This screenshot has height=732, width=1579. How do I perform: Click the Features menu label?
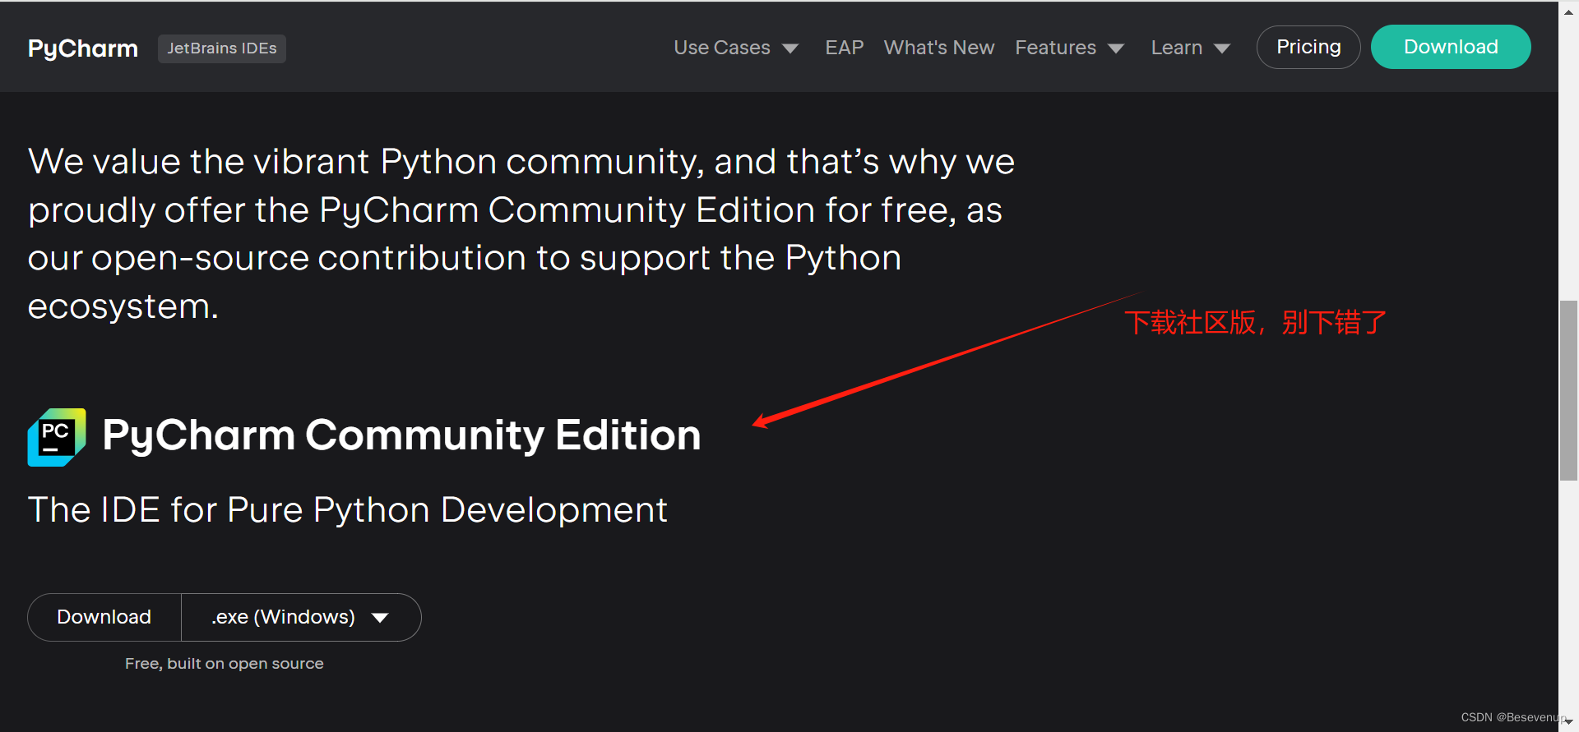click(x=1055, y=48)
